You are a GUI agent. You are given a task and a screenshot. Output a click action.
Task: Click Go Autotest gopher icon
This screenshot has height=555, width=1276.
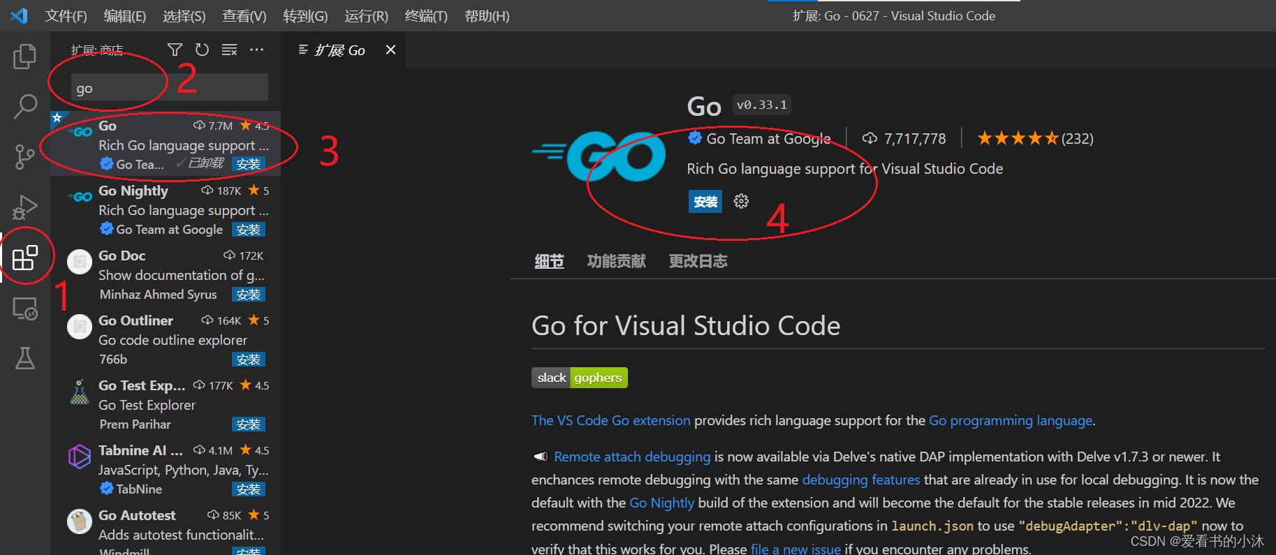pyautogui.click(x=80, y=521)
